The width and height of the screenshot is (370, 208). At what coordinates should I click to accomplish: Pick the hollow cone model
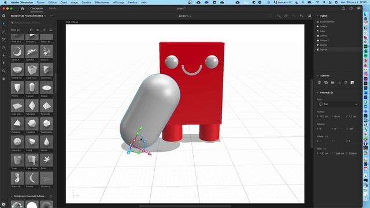[46, 69]
